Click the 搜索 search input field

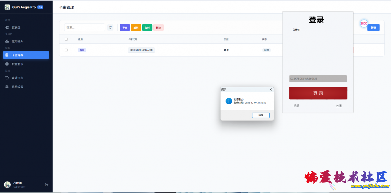pyautogui.click(x=84, y=27)
